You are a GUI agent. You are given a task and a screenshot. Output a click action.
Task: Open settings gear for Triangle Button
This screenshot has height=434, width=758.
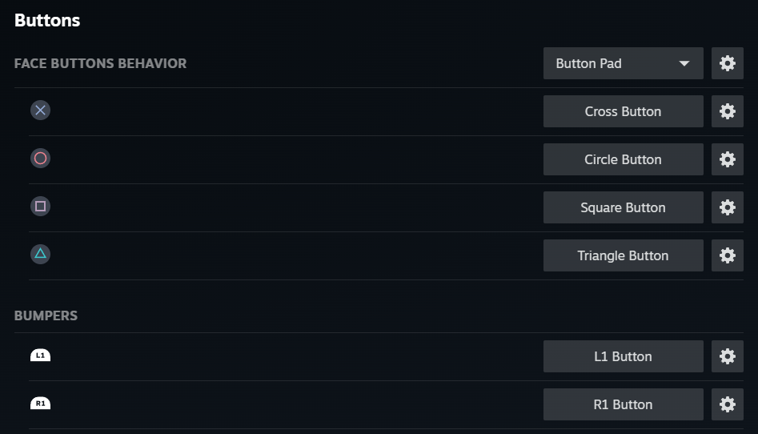(x=727, y=255)
